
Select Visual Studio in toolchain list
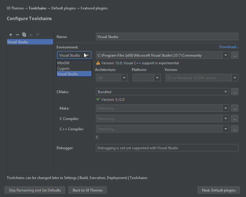(x=30, y=42)
